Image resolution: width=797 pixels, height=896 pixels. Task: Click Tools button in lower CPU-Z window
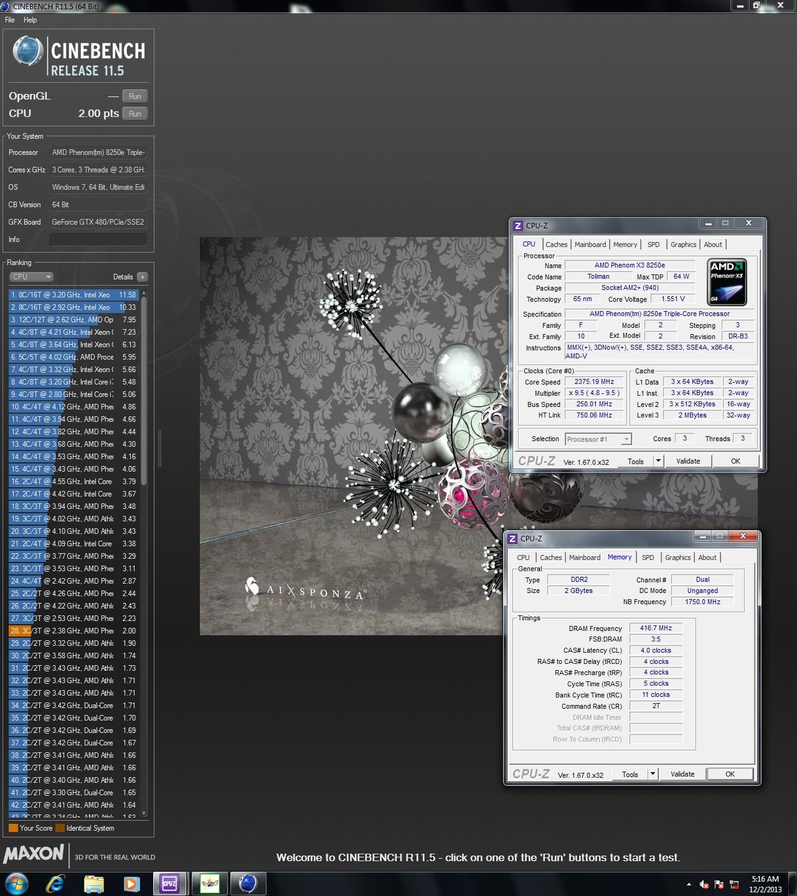(x=630, y=774)
